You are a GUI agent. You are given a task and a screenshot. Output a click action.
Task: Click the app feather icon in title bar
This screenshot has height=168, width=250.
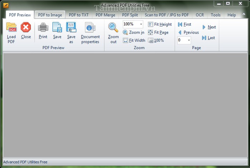click(6, 6)
